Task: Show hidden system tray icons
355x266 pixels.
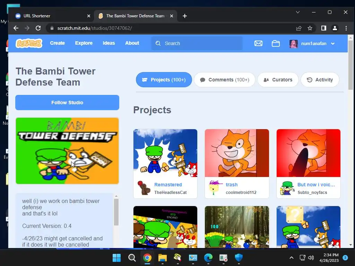Action: [x=292, y=258]
